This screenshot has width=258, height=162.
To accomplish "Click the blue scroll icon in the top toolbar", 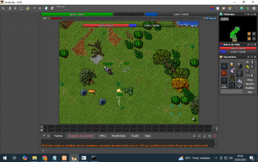I will (46, 8).
